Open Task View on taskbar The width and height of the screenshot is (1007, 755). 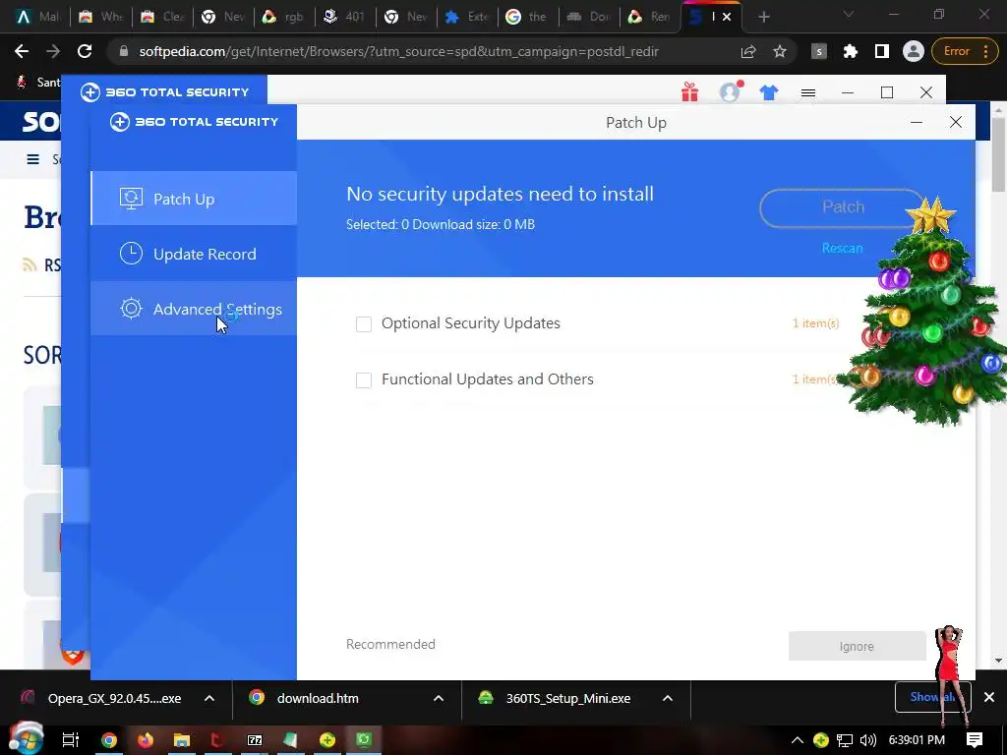[71, 740]
